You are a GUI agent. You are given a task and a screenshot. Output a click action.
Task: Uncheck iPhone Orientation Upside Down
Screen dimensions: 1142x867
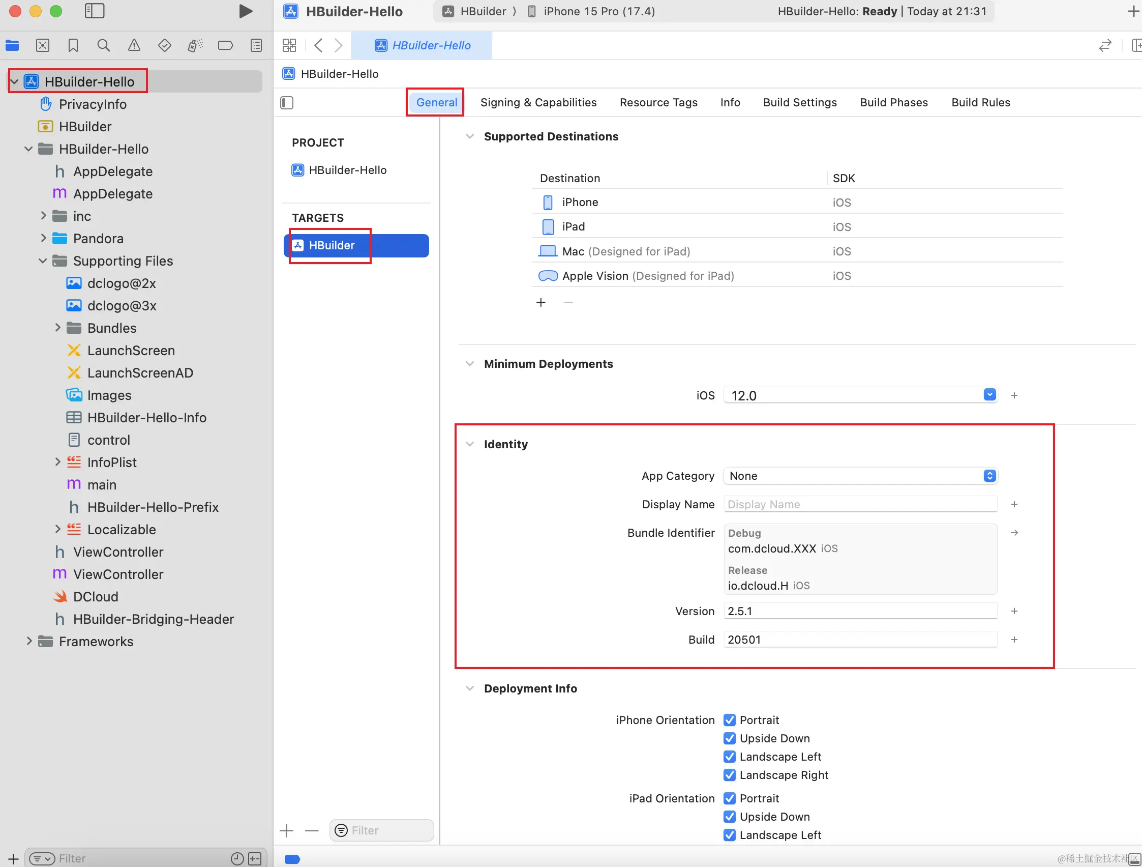click(x=729, y=738)
